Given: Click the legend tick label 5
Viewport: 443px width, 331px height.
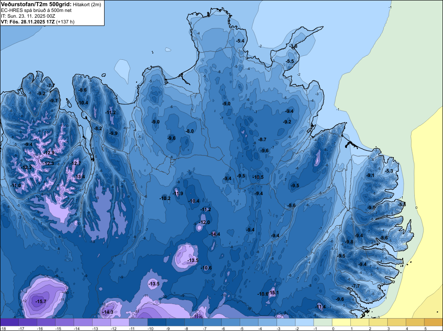Looking at the screenshot, I should pyautogui.click(x=425, y=328).
